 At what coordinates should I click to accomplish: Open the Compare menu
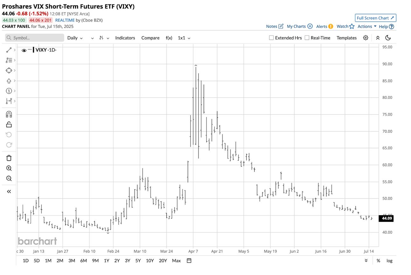(x=150, y=38)
